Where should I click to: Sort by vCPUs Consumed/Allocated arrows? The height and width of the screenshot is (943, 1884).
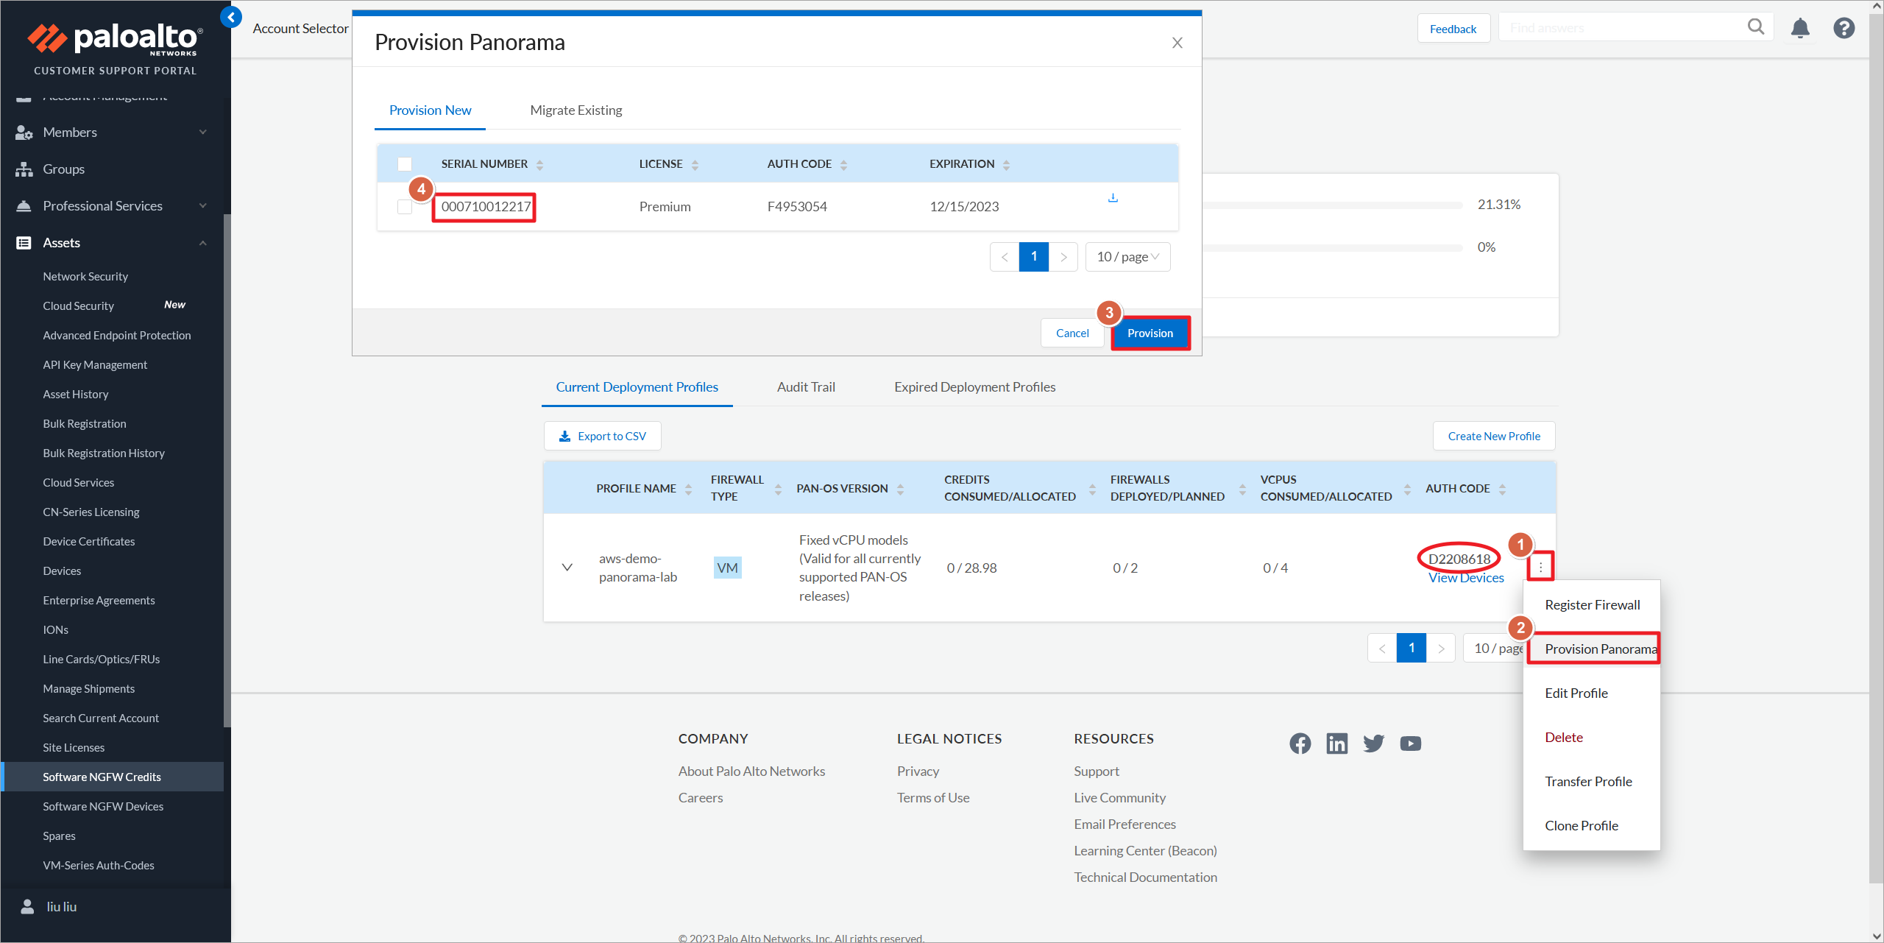1407,489
